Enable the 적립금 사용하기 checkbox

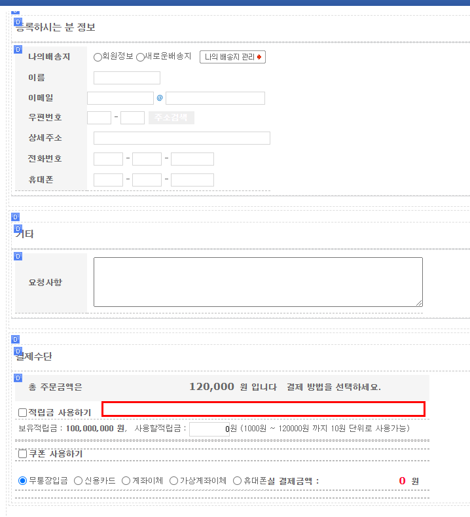click(x=23, y=413)
